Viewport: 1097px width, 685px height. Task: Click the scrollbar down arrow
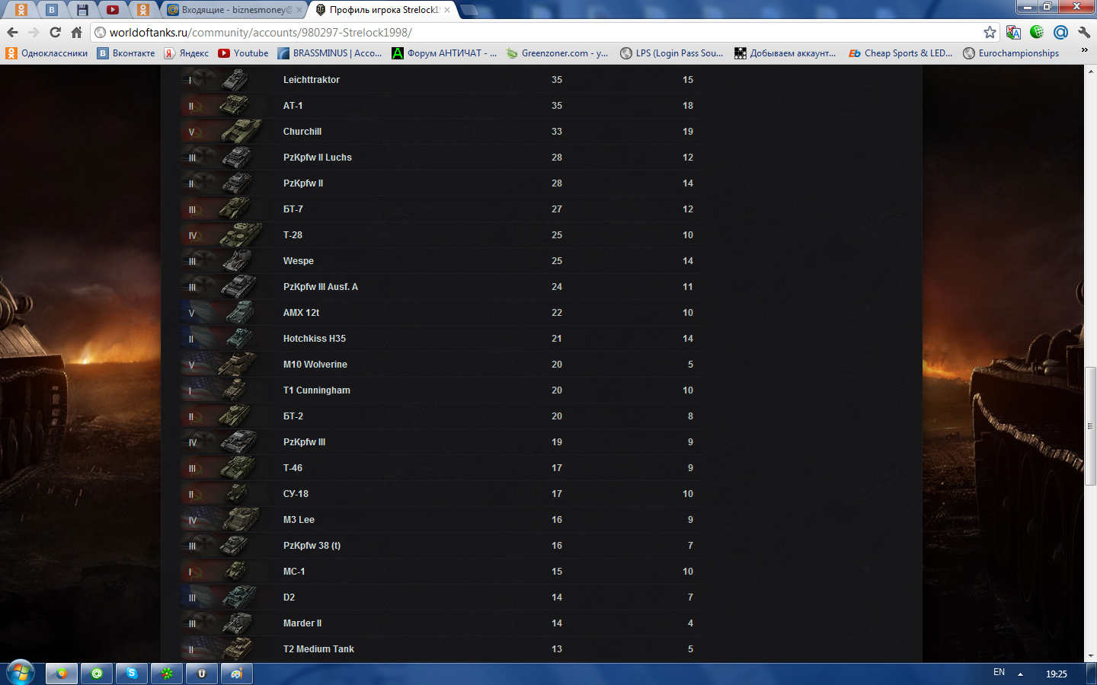coord(1090,655)
